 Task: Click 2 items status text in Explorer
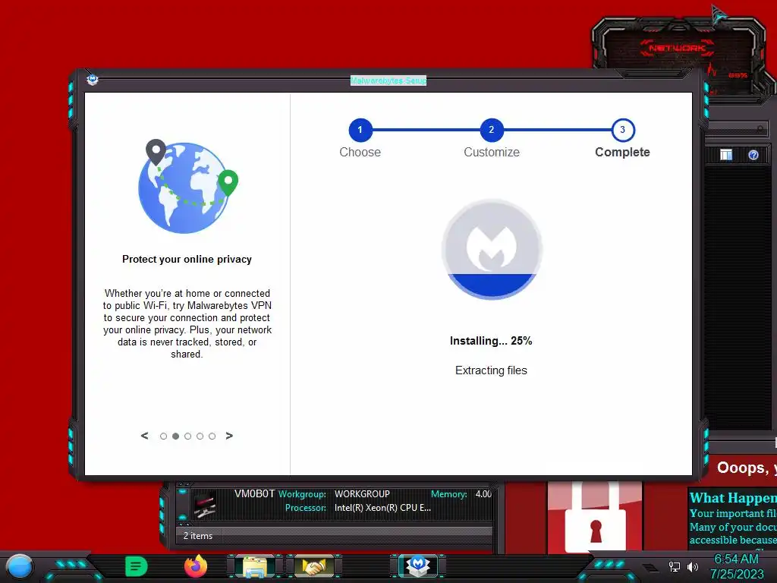[x=198, y=536]
